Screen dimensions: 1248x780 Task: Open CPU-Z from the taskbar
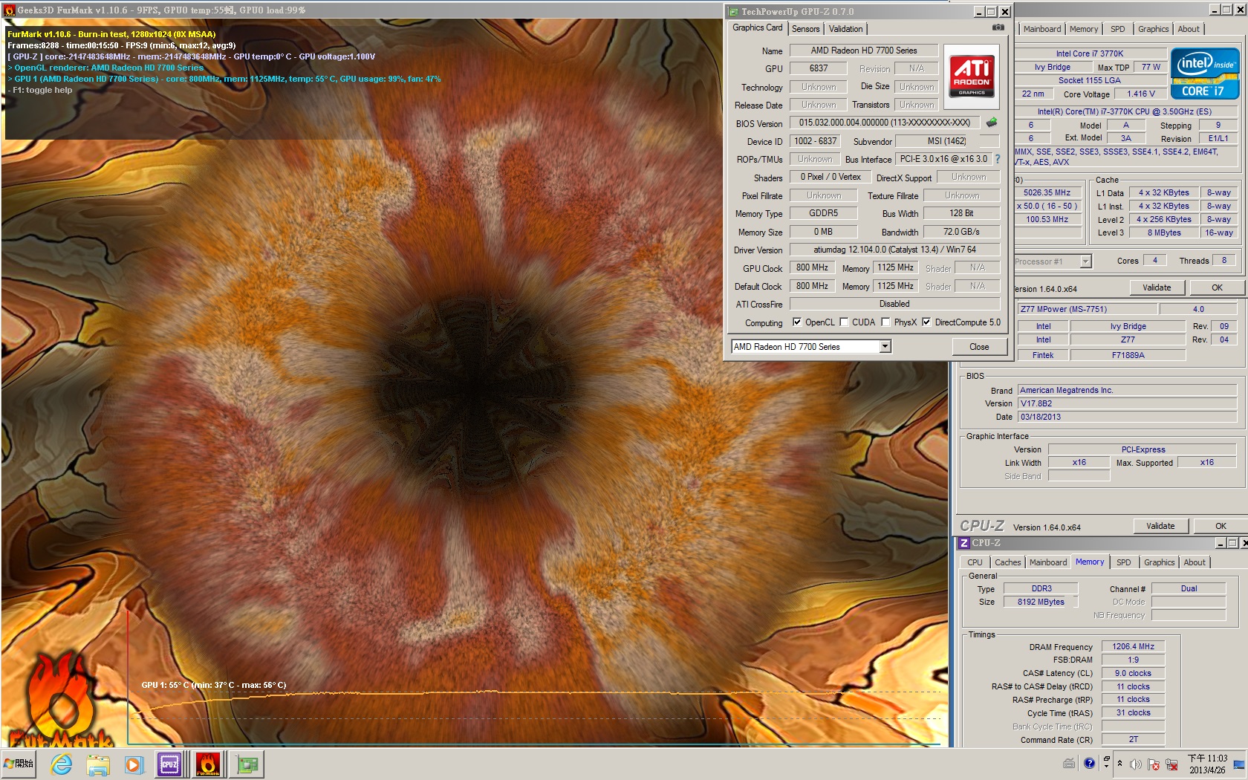[170, 763]
